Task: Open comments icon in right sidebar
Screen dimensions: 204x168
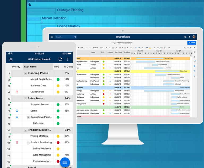Action: (x=195, y=52)
